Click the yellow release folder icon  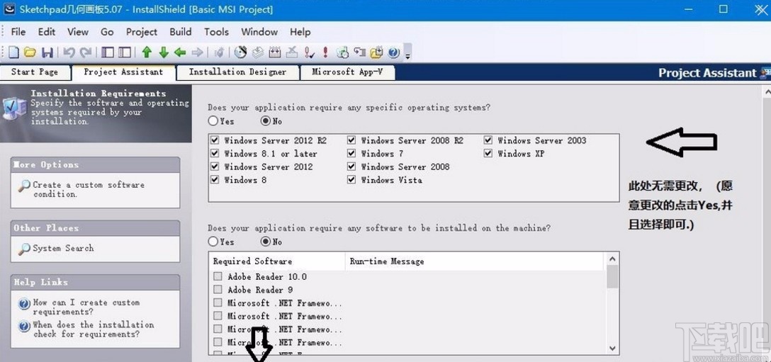377,52
